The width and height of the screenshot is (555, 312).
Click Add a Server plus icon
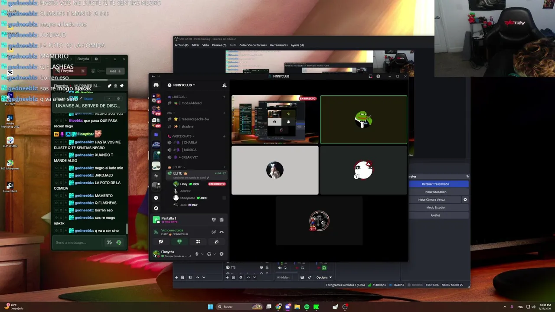point(156,198)
